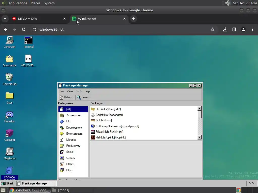
Task: Open the Documents folder icon
Action: point(10,61)
